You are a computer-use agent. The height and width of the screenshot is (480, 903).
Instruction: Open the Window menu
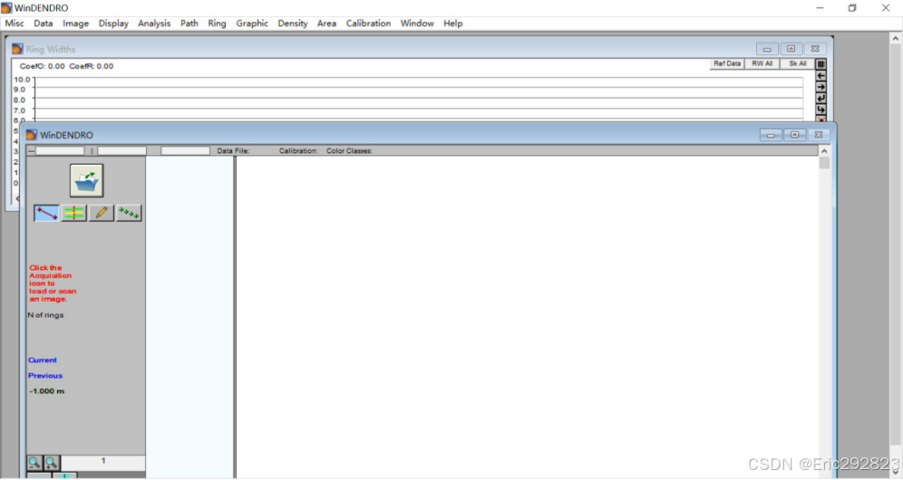tap(417, 24)
